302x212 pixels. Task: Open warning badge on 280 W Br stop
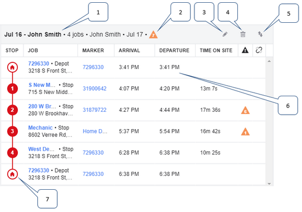tap(245, 110)
